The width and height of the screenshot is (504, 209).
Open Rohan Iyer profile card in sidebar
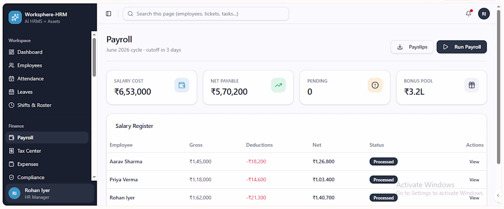click(x=50, y=193)
